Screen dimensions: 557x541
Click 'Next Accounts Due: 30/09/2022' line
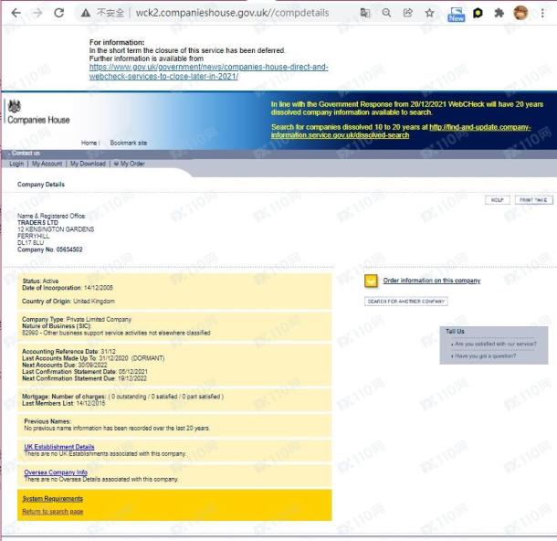[64, 365]
